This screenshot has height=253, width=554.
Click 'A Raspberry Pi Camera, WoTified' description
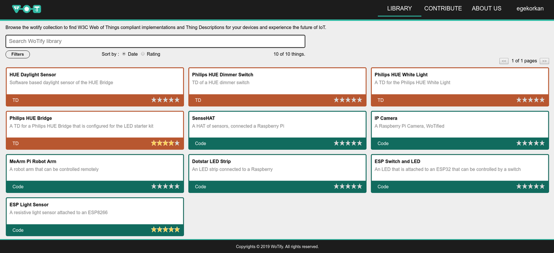tap(409, 126)
